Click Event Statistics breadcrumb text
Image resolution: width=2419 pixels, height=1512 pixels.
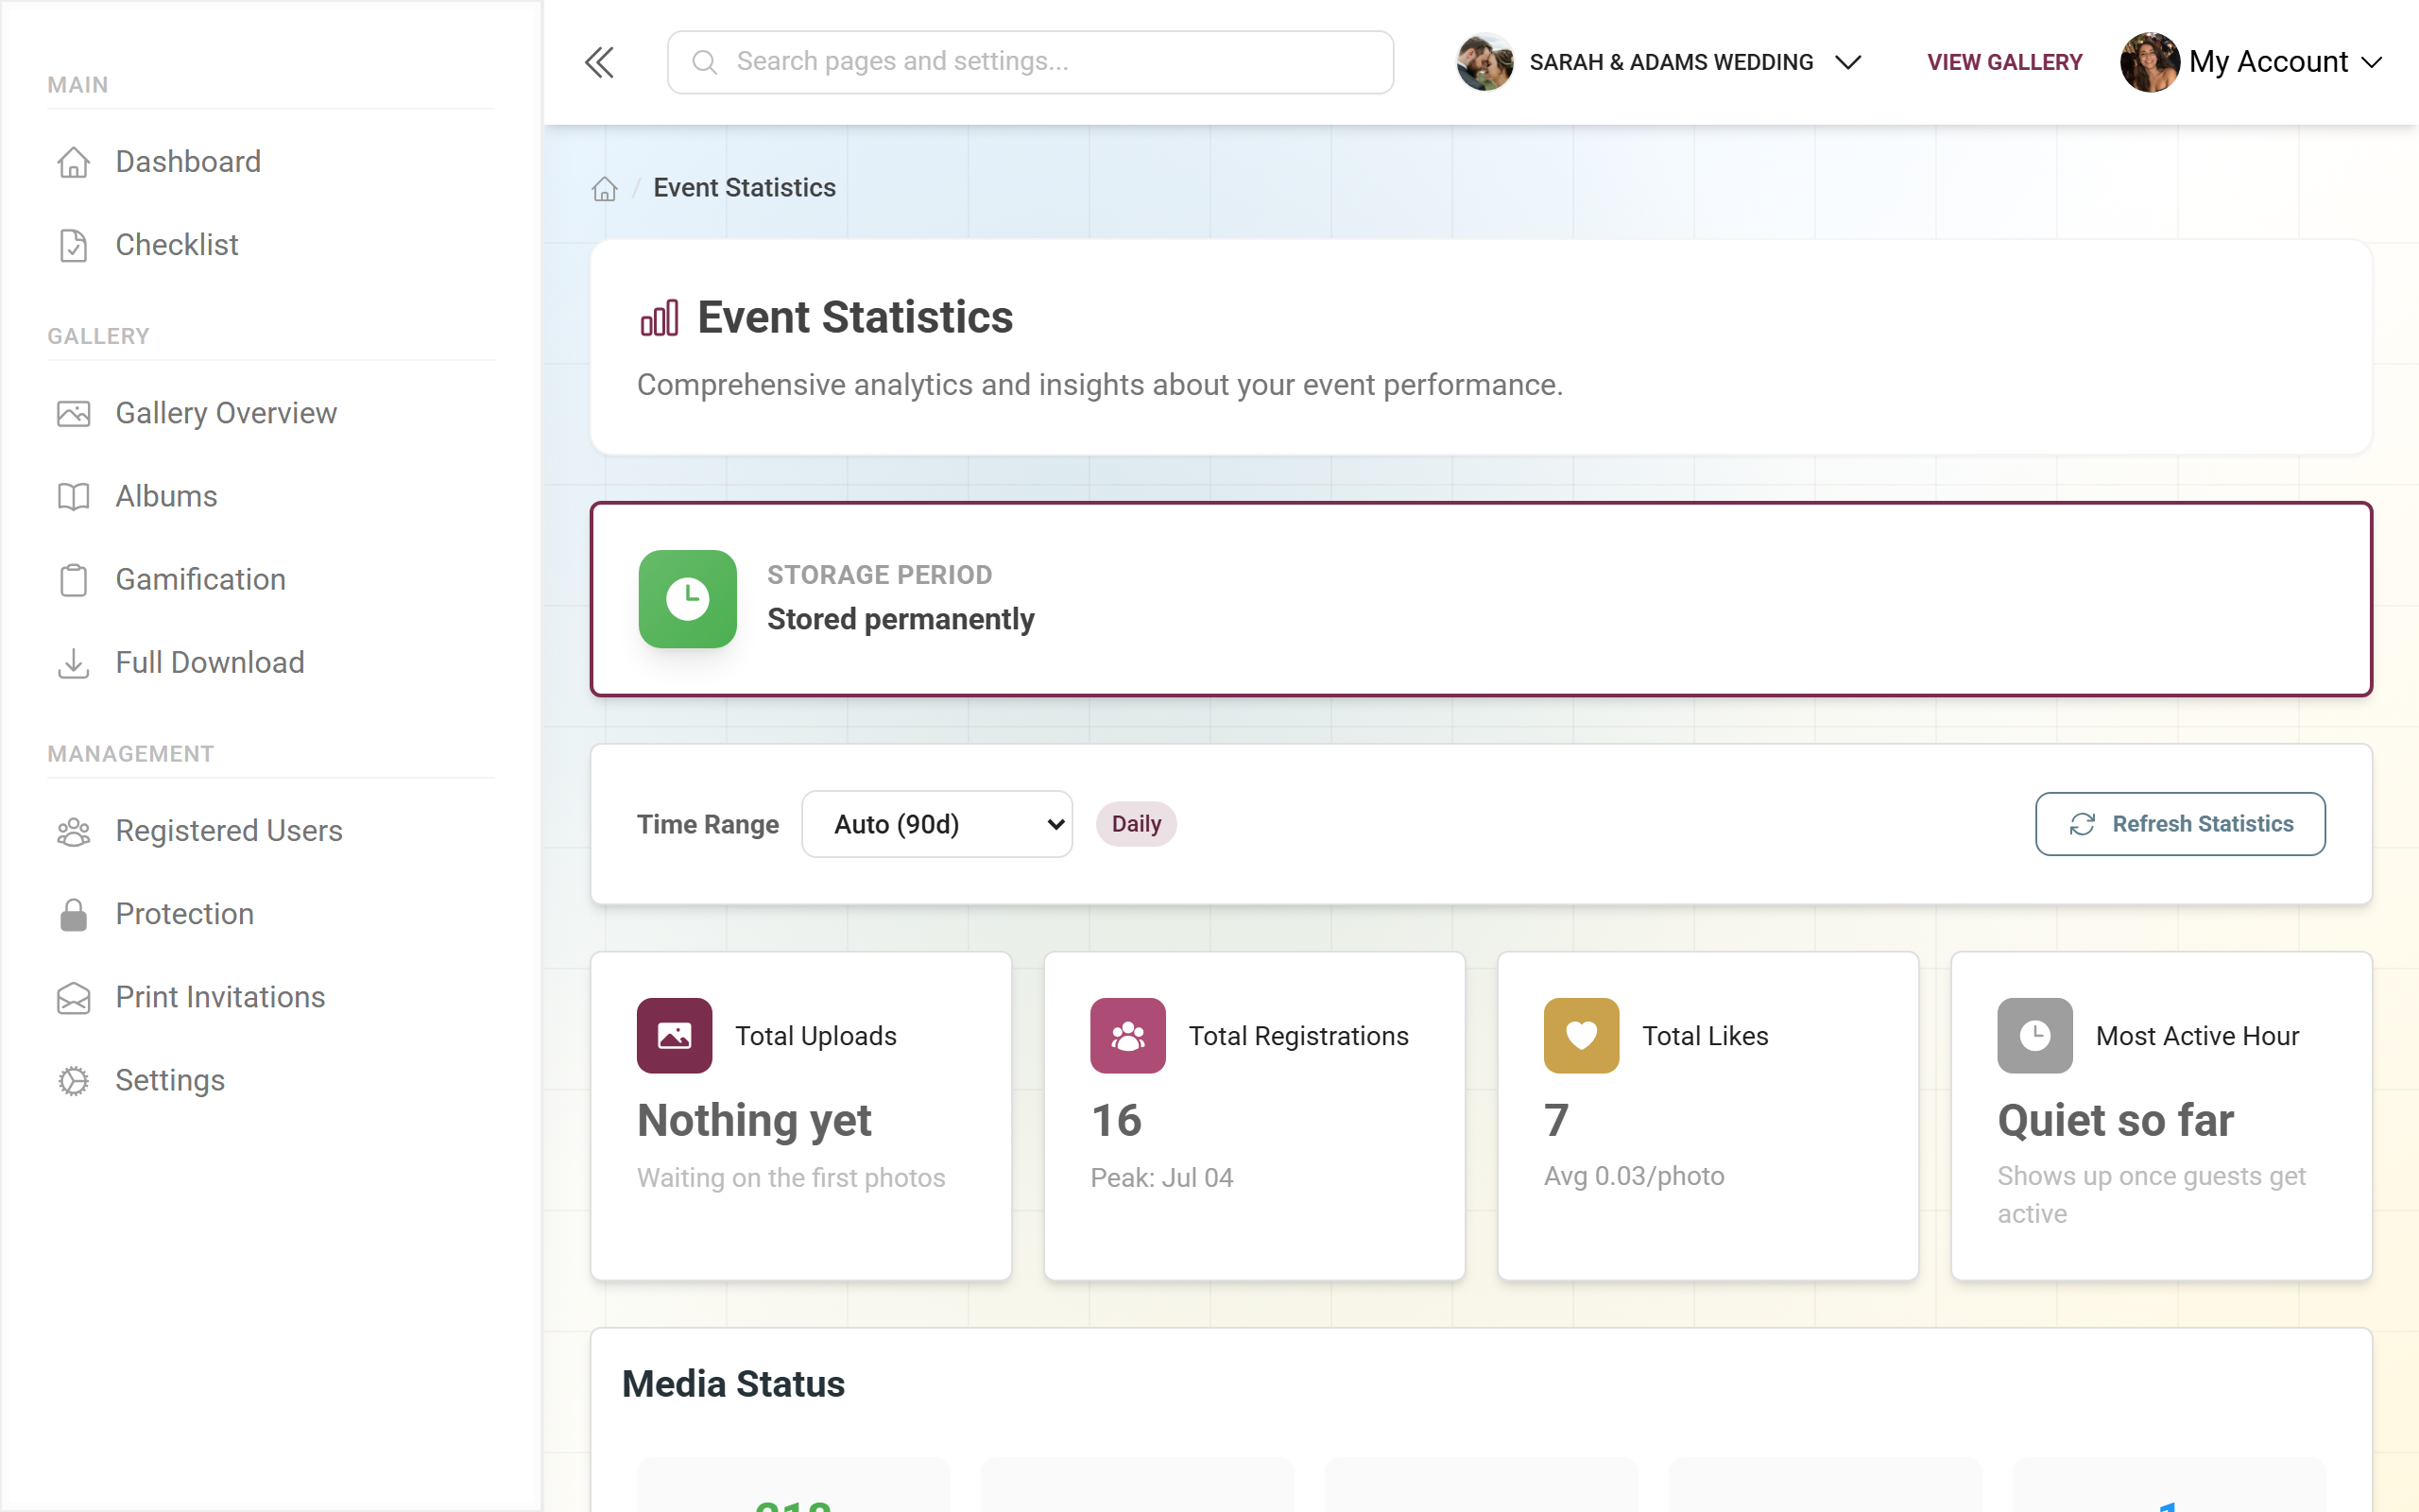pos(745,188)
